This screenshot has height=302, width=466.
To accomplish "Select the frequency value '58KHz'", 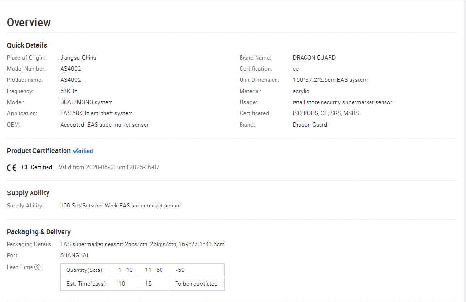I will (68, 91).
